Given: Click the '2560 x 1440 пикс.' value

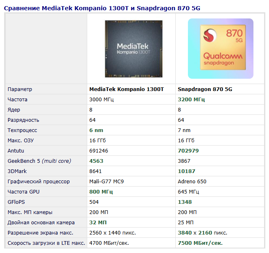Looking at the screenshot, I should (x=113, y=233).
